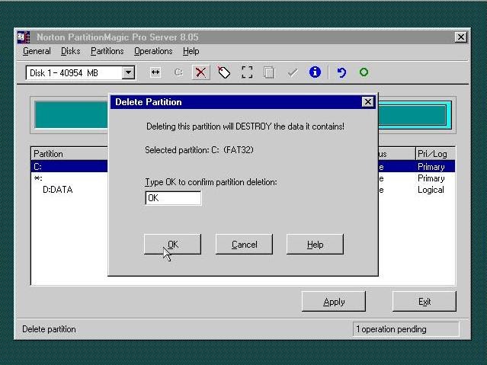
Task: Close the Norton PartitionMagic window
Action: point(460,37)
